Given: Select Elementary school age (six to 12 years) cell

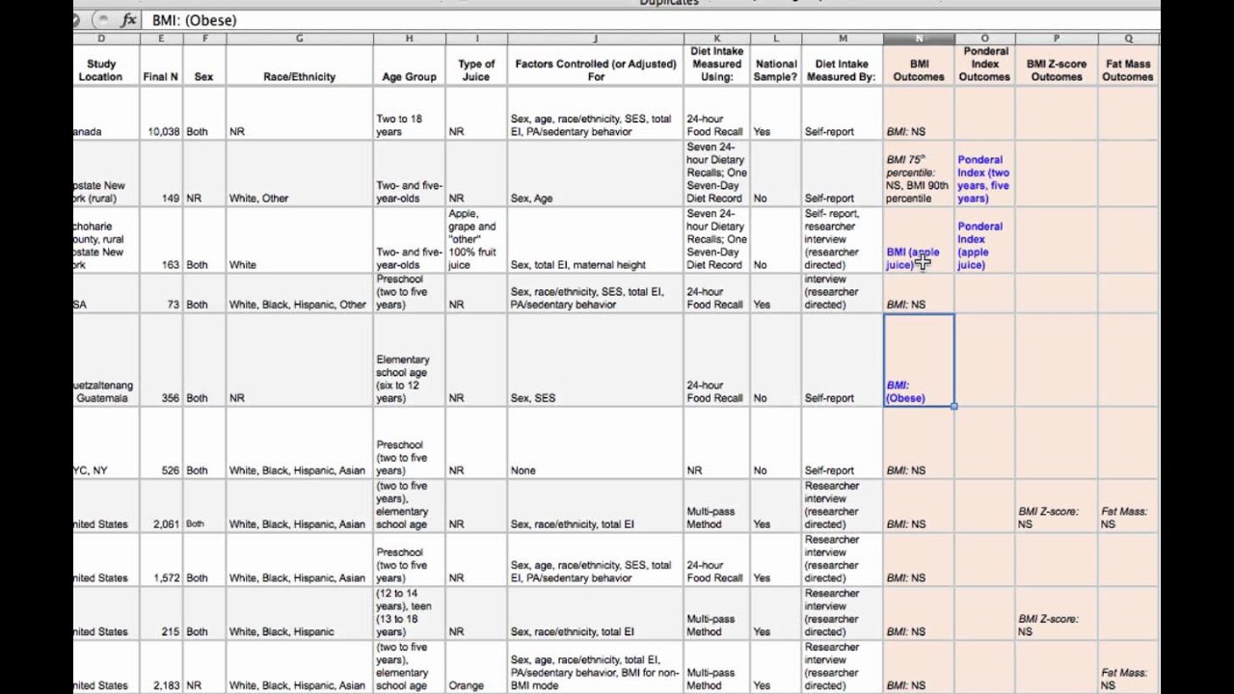Looking at the screenshot, I should click(409, 360).
